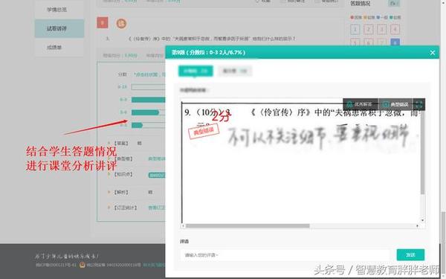The height and width of the screenshot is (279, 446).
Task: Jump to question 2 in 答题情况 grid
Action: pos(369,29)
